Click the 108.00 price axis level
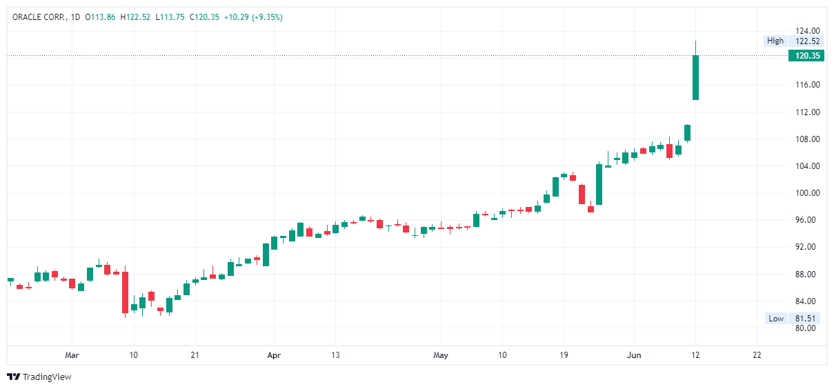Viewport: 834px width, 389px height. coord(807,139)
